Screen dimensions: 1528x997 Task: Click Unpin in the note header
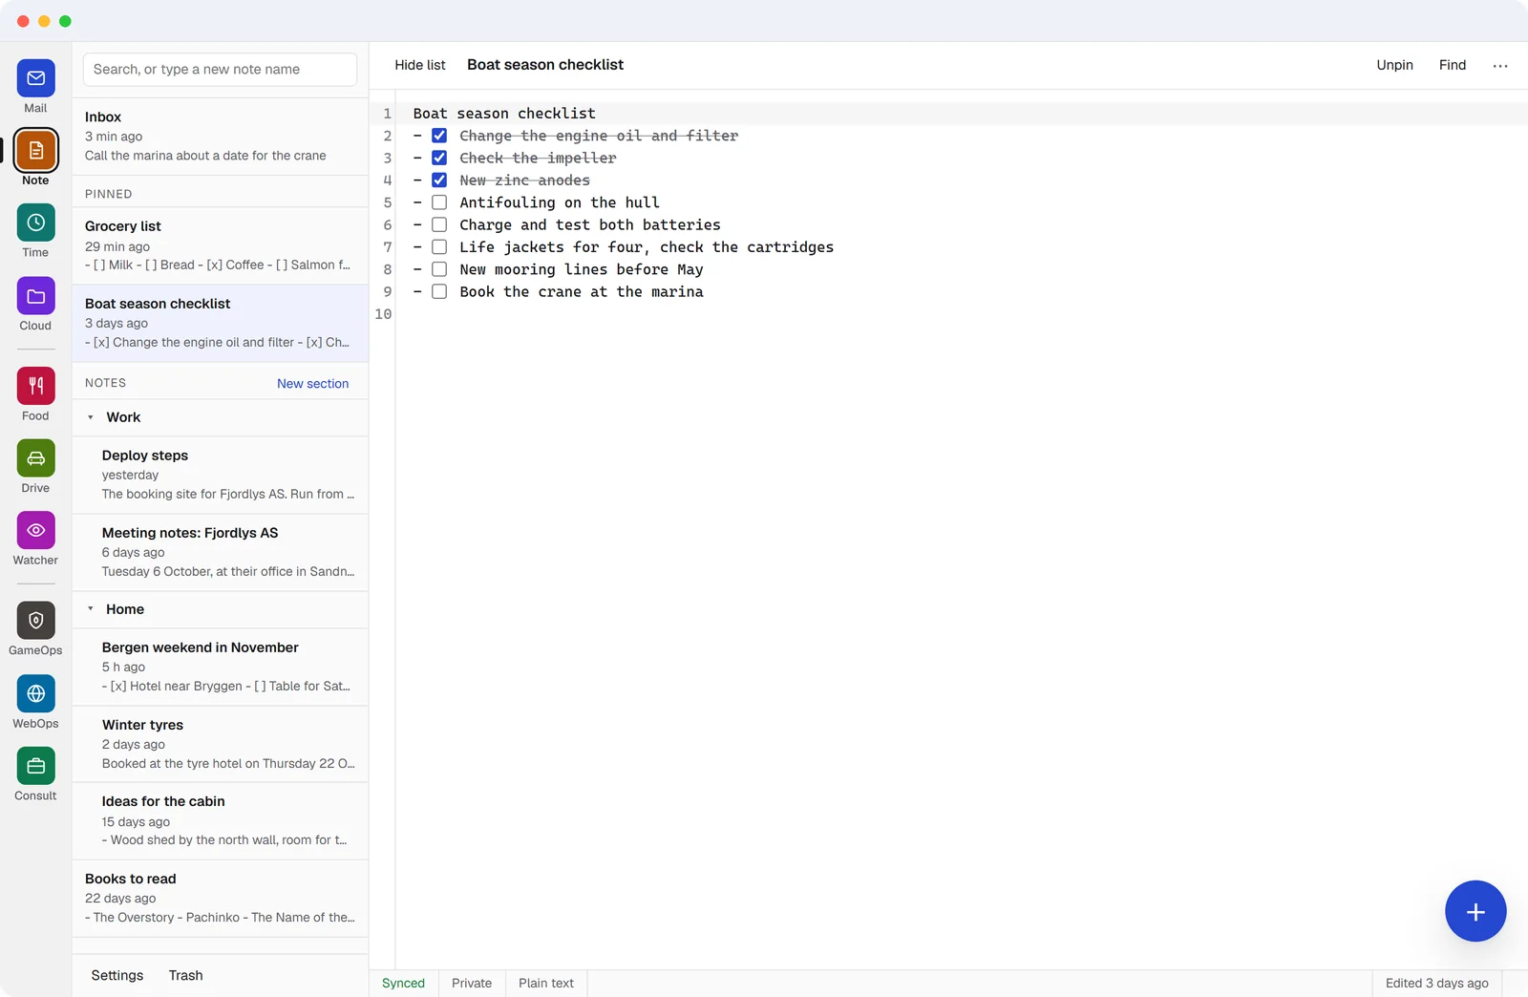1394,65
